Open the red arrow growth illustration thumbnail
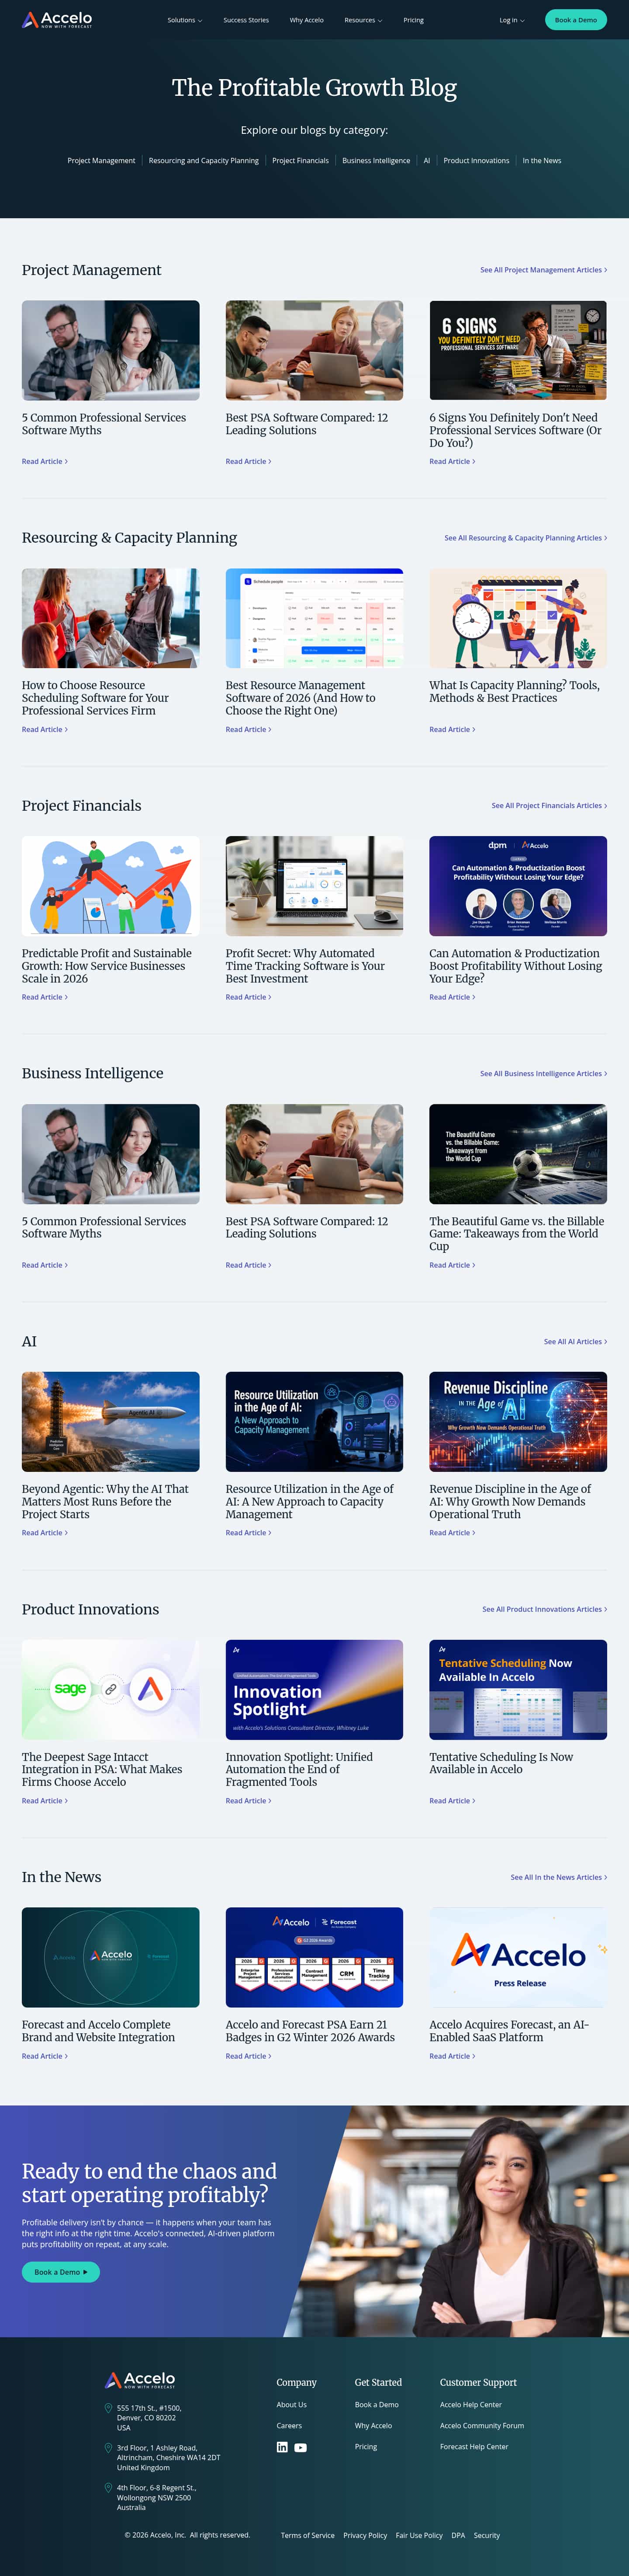 coord(111,886)
